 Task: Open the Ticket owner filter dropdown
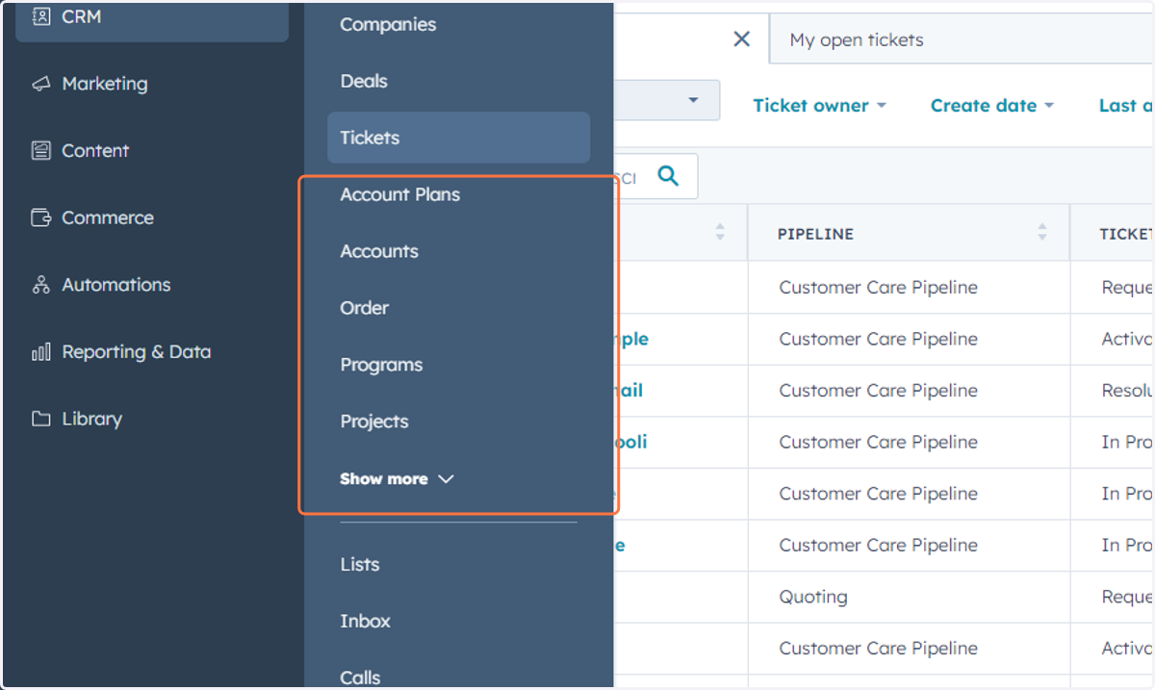pos(819,106)
